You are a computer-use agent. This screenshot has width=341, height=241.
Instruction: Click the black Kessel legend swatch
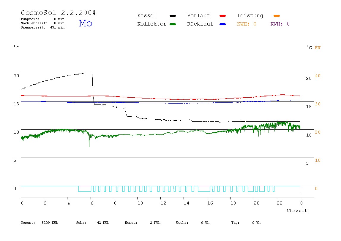click(173, 16)
